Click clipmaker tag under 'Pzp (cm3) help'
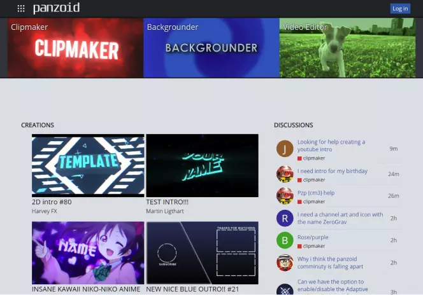 point(311,202)
